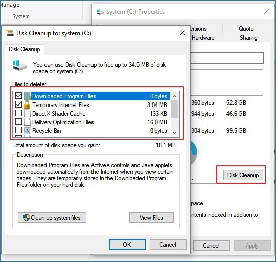Click the Windows drive icon beside cleanup message
The height and width of the screenshot is (262, 276).
20,66
